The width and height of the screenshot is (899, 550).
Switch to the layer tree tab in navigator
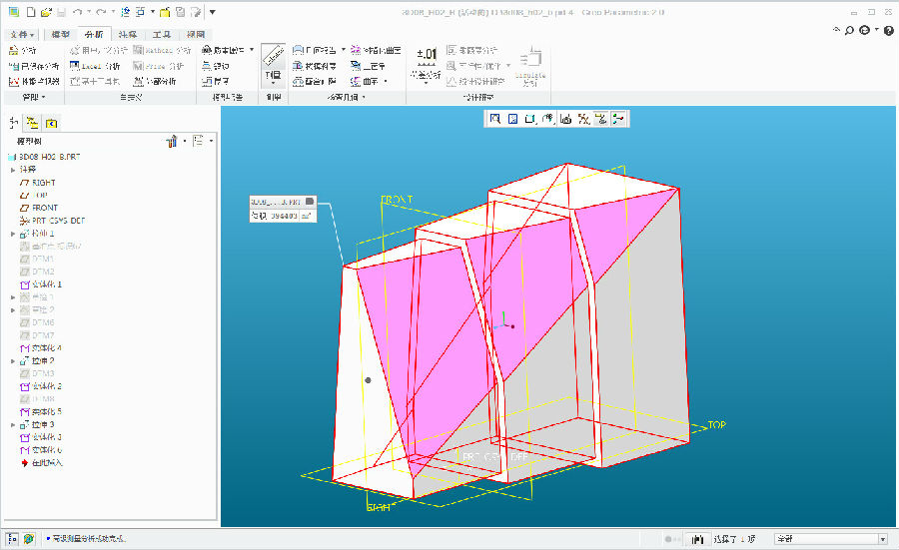[x=33, y=123]
